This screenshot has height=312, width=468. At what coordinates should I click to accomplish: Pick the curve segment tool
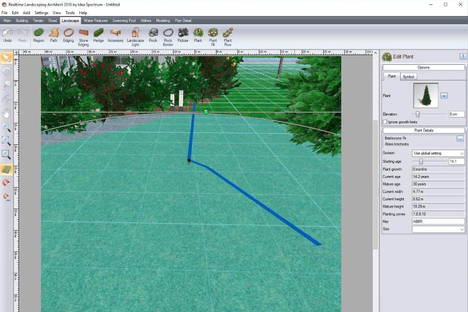pos(6,99)
